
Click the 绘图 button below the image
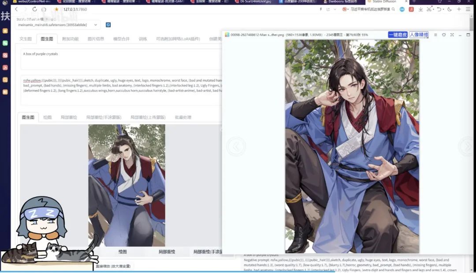[x=123, y=252]
